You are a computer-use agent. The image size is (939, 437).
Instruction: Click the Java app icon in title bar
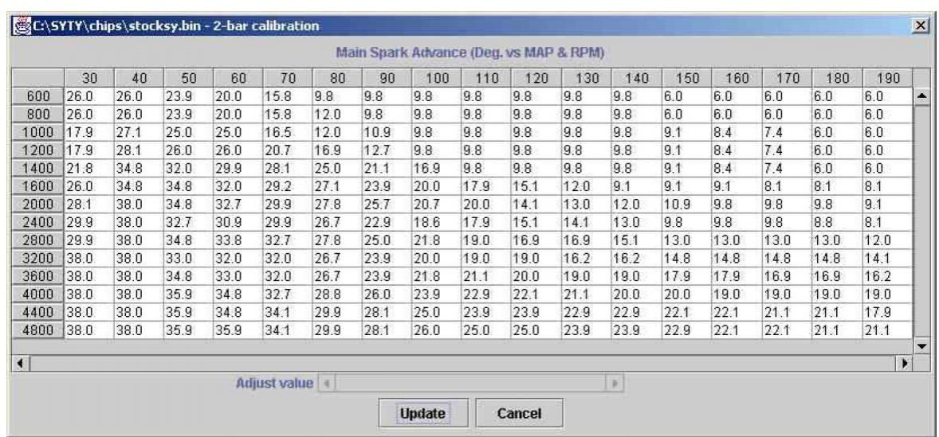[20, 27]
